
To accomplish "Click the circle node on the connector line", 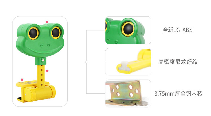I will tap(86, 62).
